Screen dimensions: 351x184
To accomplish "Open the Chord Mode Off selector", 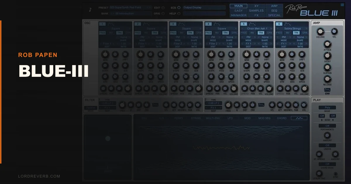I will click(327, 164).
